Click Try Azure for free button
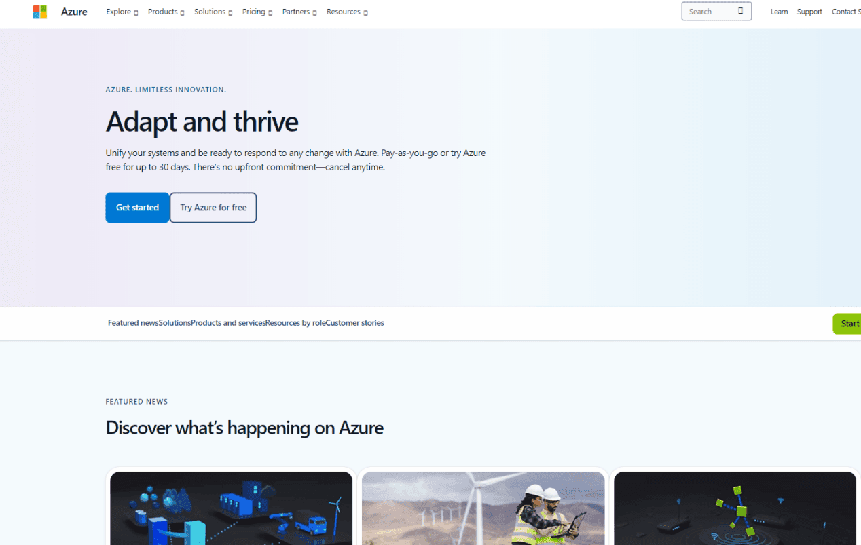The height and width of the screenshot is (545, 861). click(x=213, y=208)
